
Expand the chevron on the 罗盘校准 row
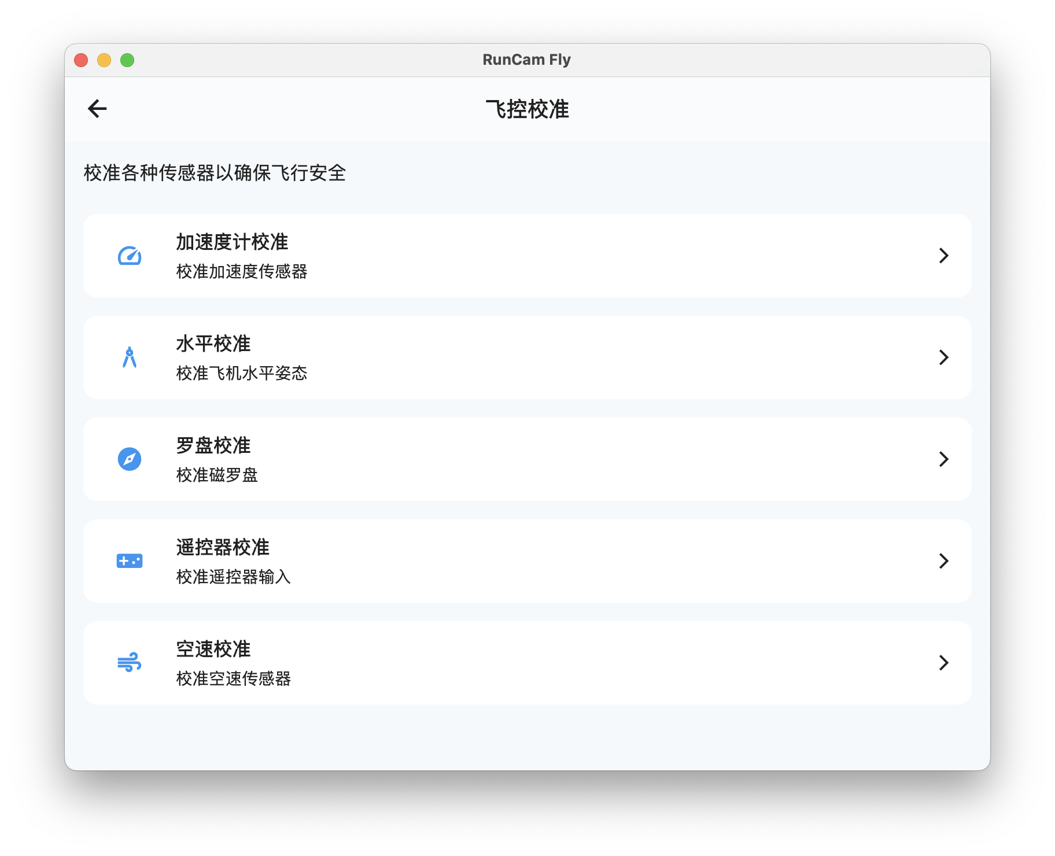click(x=944, y=459)
